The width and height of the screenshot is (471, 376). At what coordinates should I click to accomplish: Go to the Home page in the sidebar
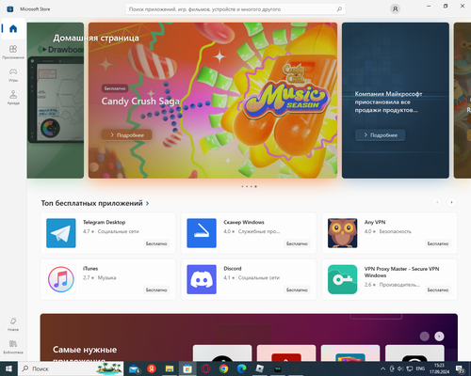click(13, 29)
